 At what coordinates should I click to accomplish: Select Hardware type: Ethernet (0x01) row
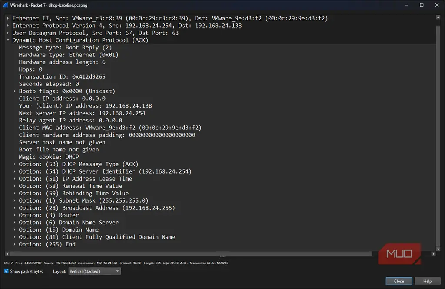pos(69,55)
